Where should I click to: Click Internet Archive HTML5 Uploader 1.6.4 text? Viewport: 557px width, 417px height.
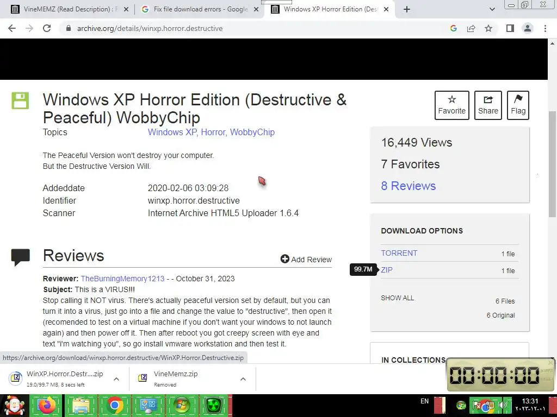(223, 213)
